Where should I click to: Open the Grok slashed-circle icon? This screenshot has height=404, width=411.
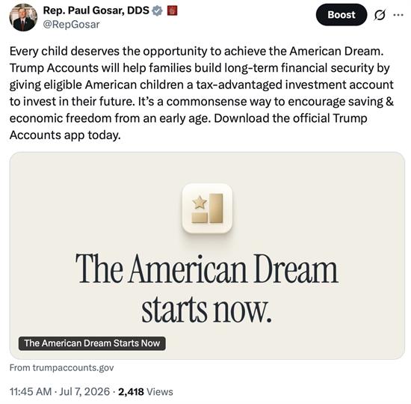pos(380,15)
